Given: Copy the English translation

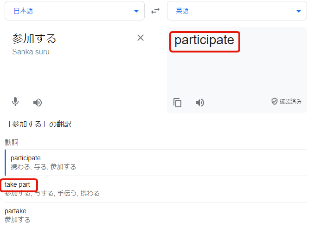Looking at the screenshot, I should 177,103.
